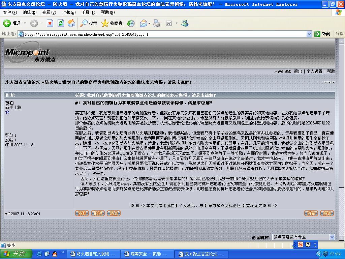The height and width of the screenshot is (259, 345).
Task: Open the Forward button history dropdown arrow
Action: click(x=41, y=23)
